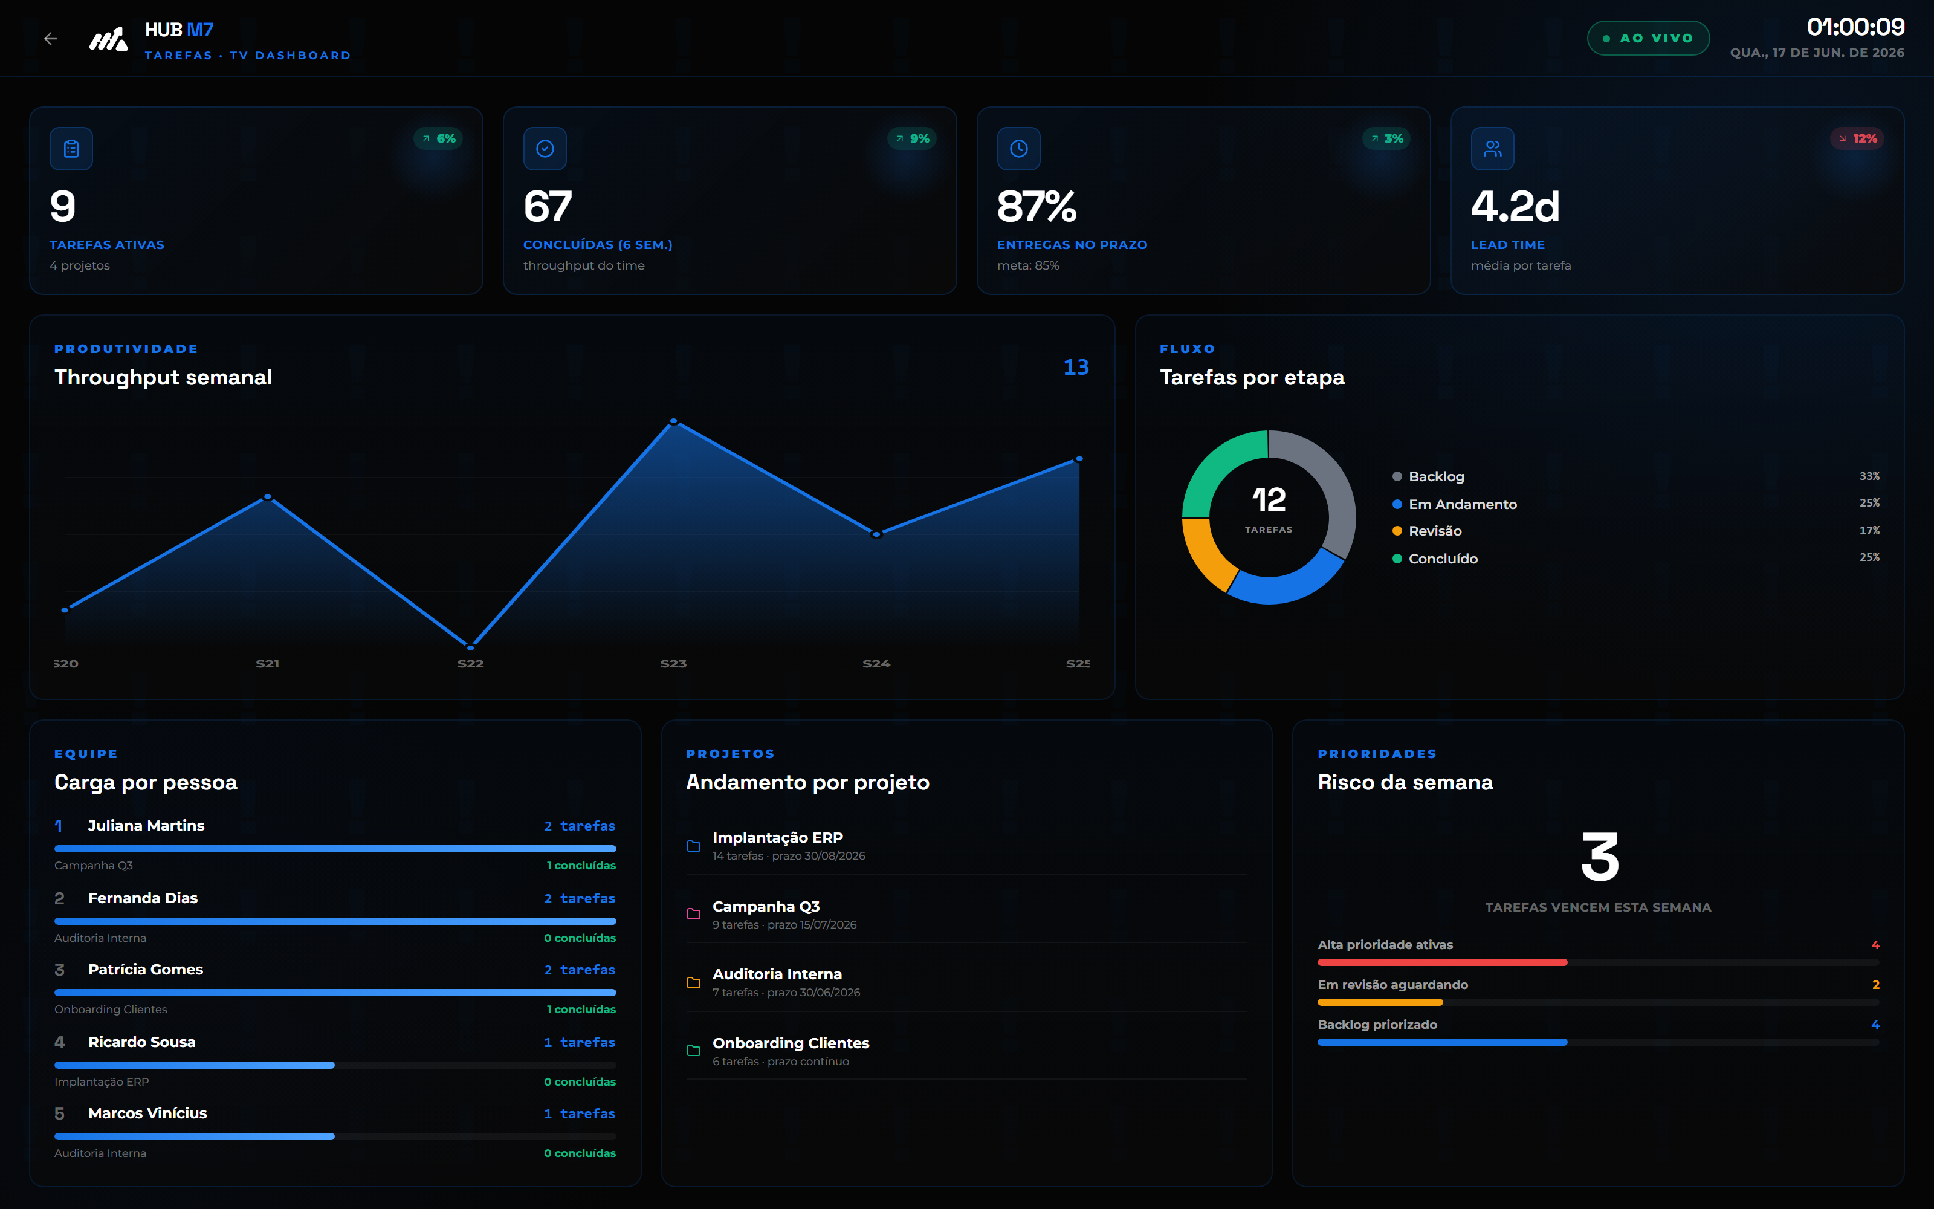Click the yellow Auditoria Interna folder icon
The height and width of the screenshot is (1209, 1934).
(694, 983)
